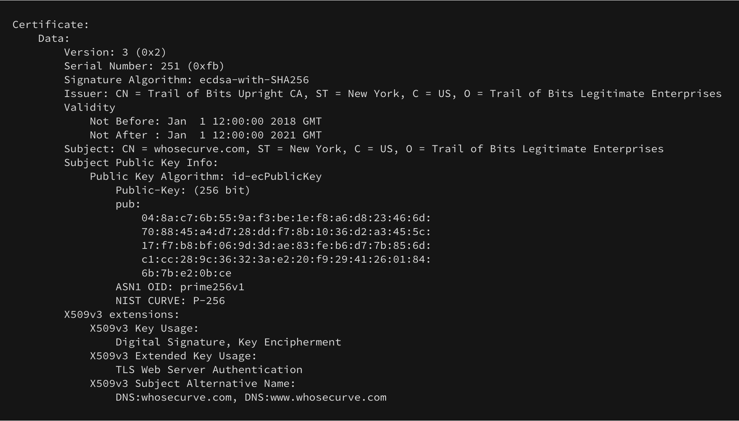Viewport: 739px width, 421px height.
Task: Click the NIST CURVE: P-256 line
Action: point(170,301)
